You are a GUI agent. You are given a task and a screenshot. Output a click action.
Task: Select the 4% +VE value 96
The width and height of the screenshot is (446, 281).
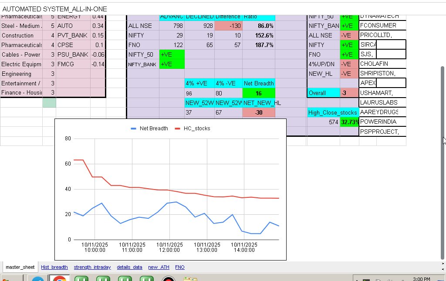point(199,93)
